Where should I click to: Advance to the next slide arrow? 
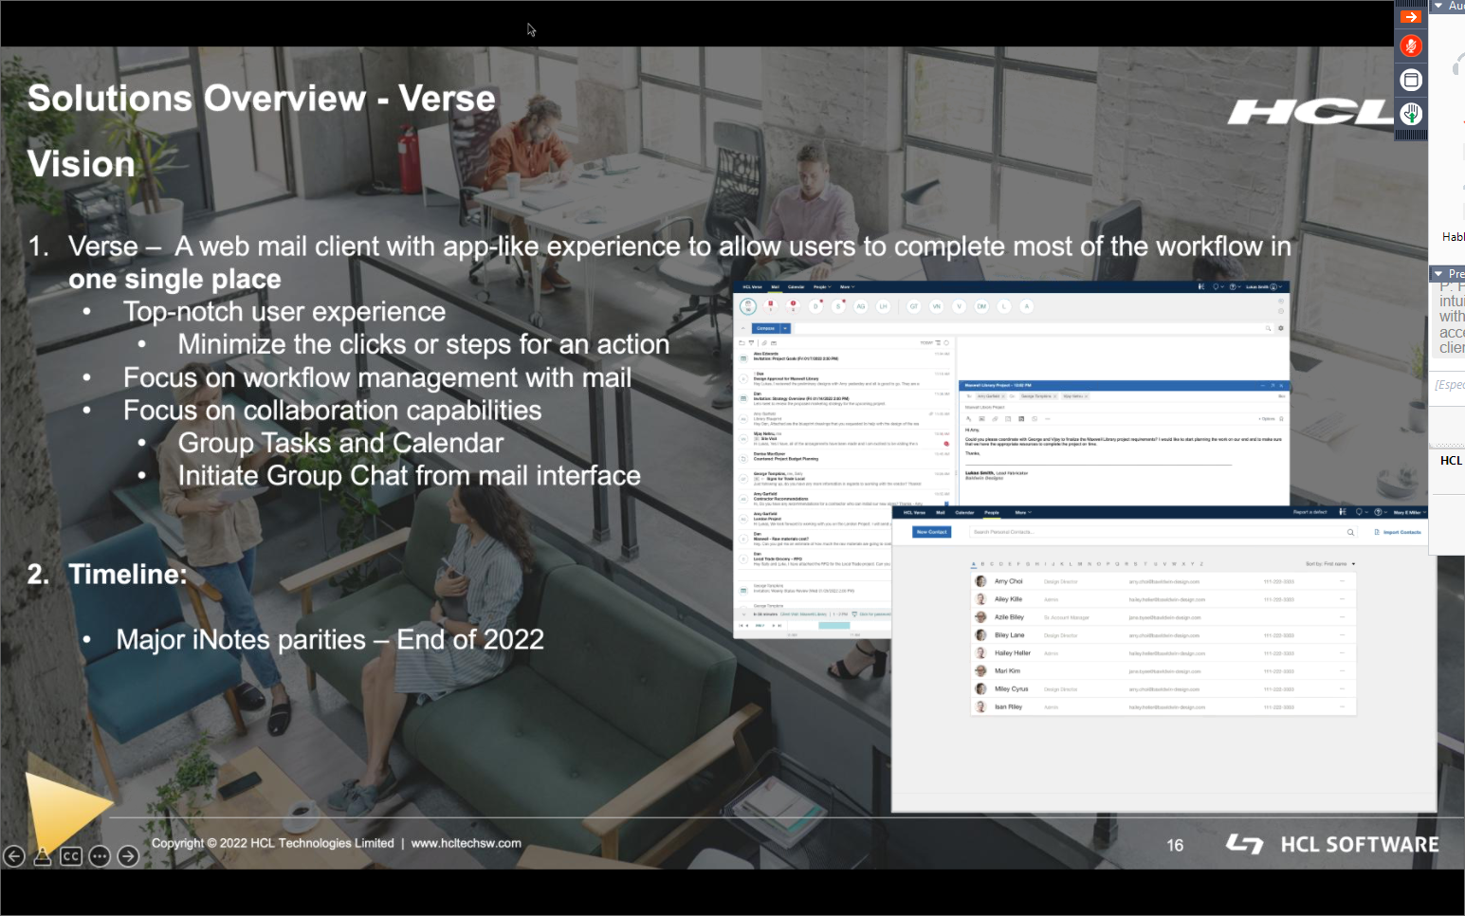128,856
